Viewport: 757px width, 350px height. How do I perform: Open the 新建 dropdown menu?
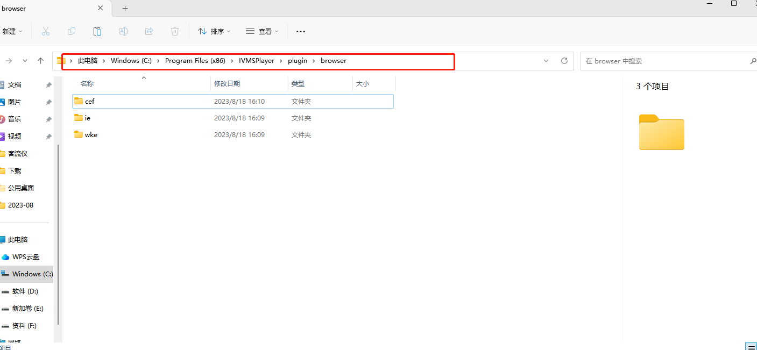pos(12,31)
